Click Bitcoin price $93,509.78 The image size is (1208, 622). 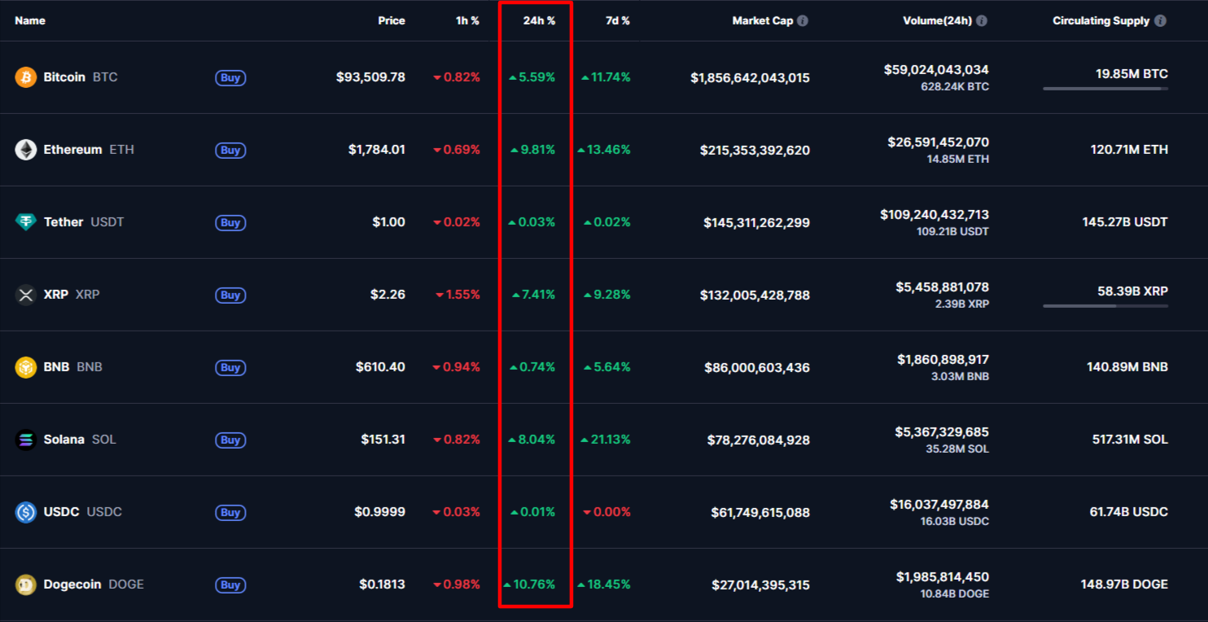370,77
